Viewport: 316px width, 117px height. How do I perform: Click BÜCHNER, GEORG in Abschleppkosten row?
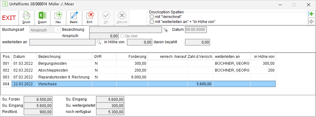(x=232, y=70)
